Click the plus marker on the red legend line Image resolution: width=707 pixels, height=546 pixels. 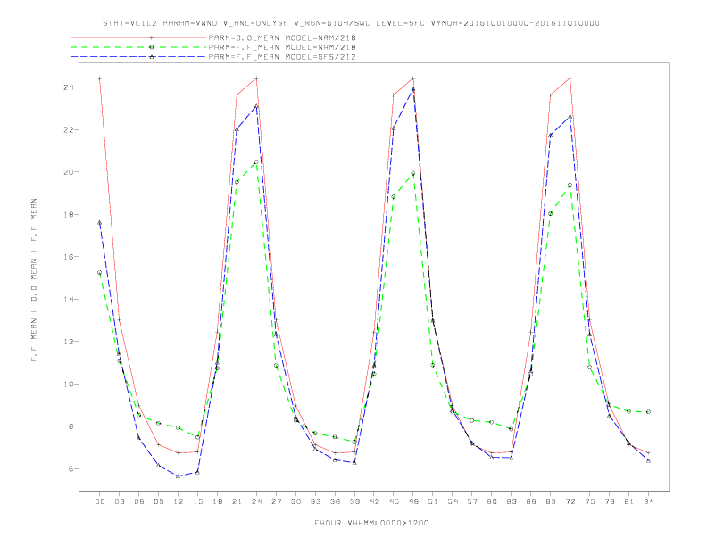pos(152,37)
